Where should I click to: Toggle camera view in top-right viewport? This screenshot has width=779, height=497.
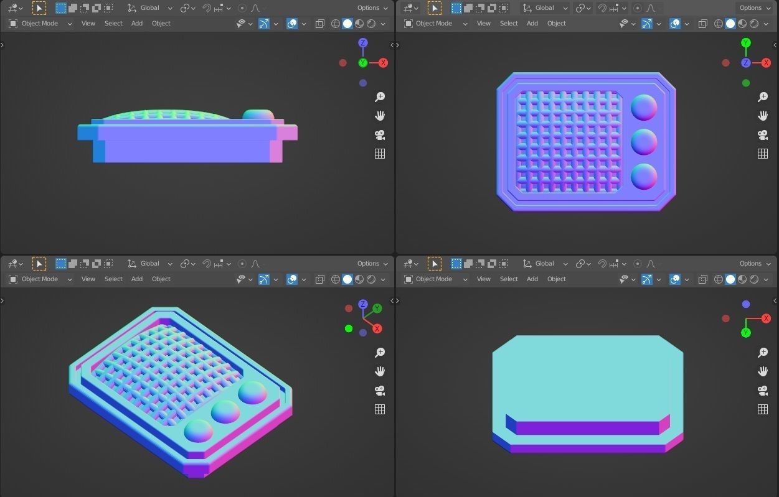pyautogui.click(x=763, y=135)
